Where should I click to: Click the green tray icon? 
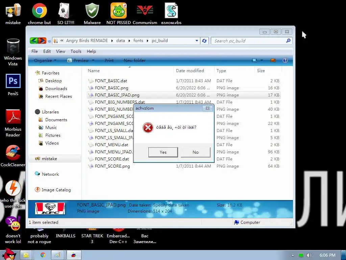pos(301,255)
